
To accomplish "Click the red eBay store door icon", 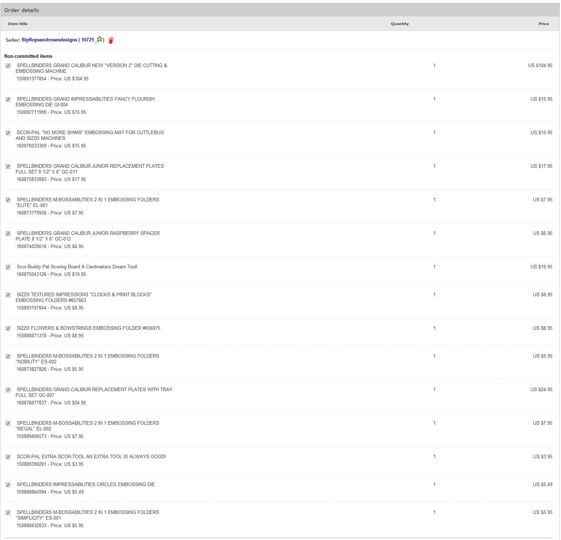I will (x=111, y=40).
